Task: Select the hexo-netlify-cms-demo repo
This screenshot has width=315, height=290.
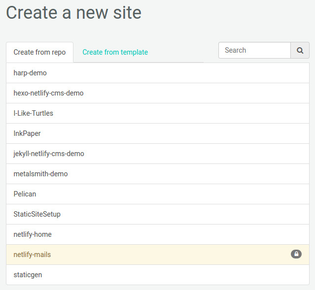Action: pos(48,93)
